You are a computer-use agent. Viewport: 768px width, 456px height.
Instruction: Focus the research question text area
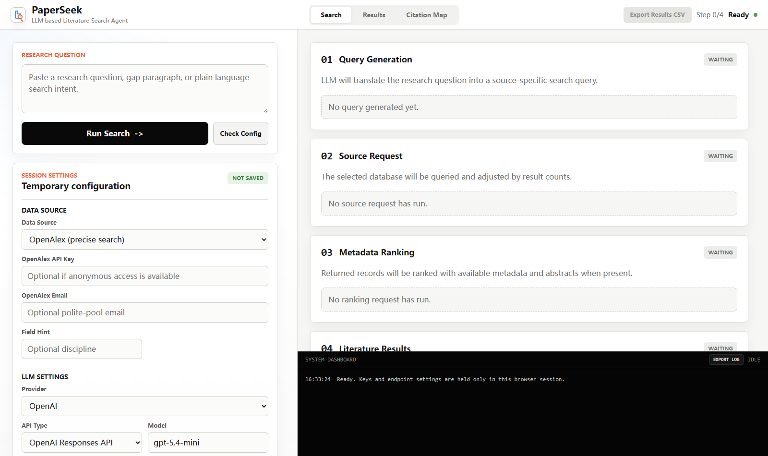click(145, 89)
